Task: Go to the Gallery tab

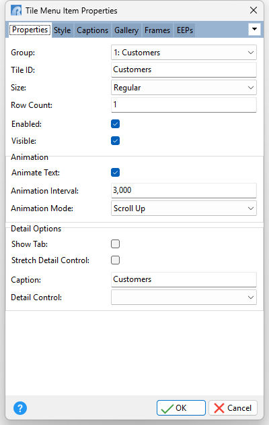Action: coord(126,30)
